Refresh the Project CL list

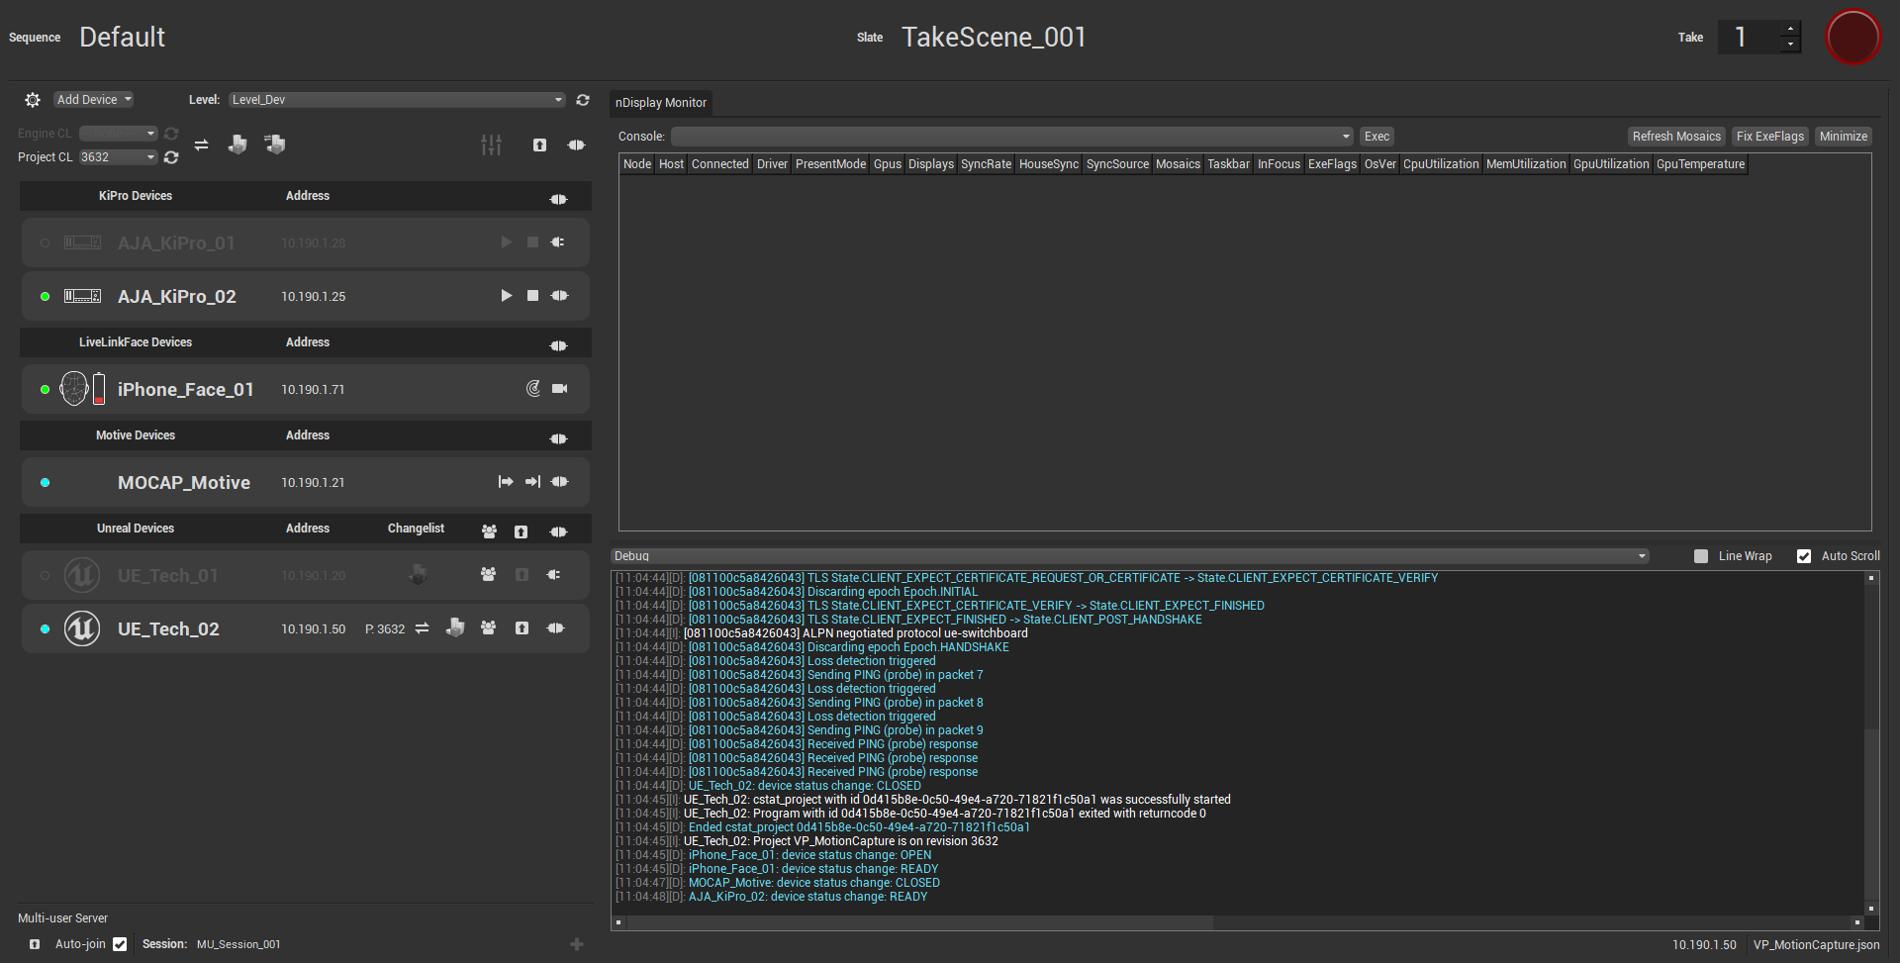click(x=171, y=157)
